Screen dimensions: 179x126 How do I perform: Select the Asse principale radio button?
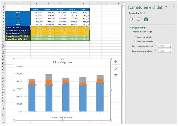135,37
